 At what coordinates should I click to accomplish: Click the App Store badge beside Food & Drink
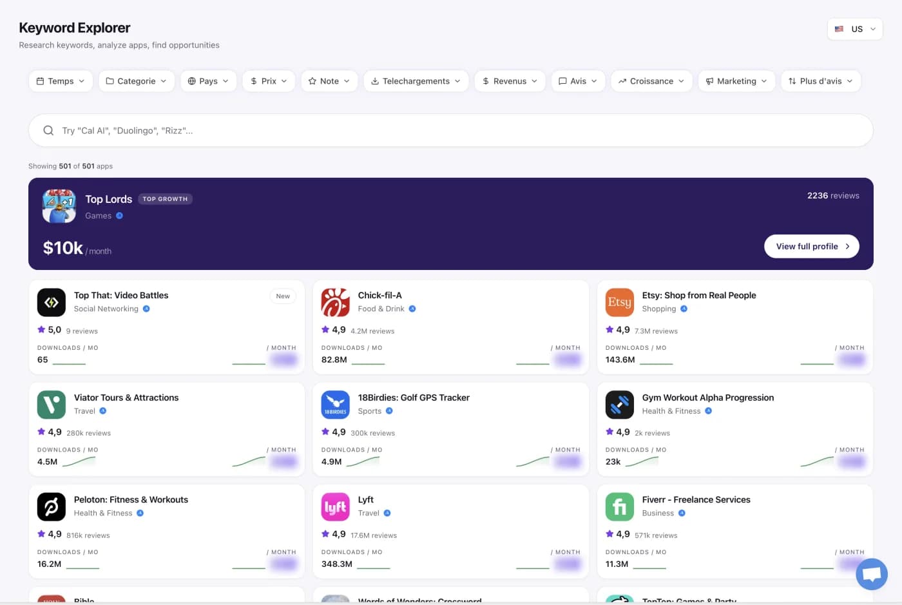[x=412, y=309]
